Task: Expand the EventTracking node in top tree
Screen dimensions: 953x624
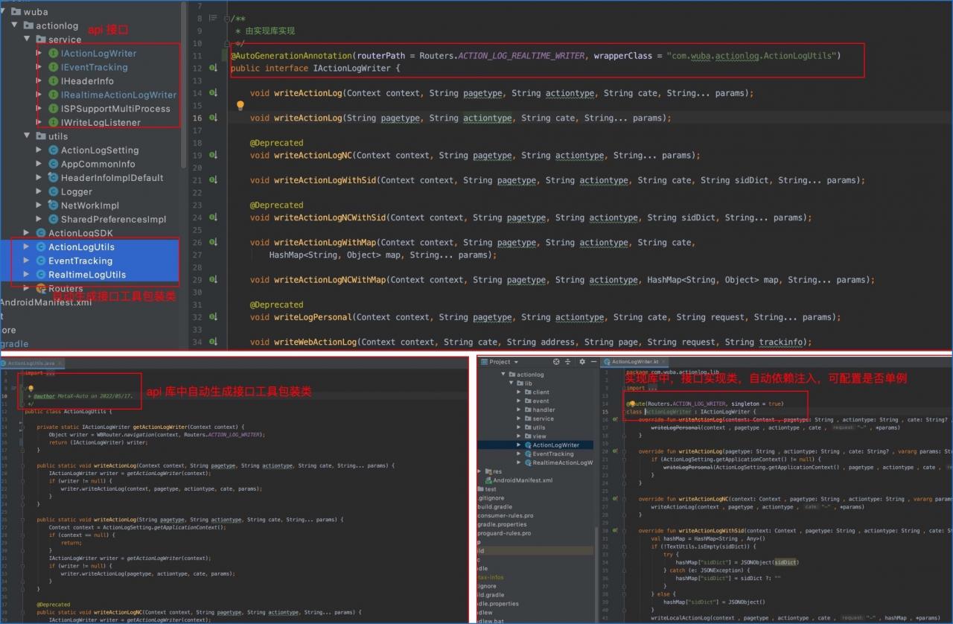Action: 27,261
